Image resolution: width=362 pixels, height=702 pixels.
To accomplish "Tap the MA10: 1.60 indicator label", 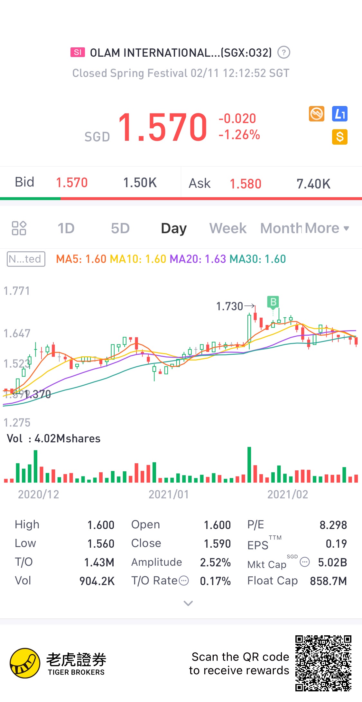I will coord(138,259).
